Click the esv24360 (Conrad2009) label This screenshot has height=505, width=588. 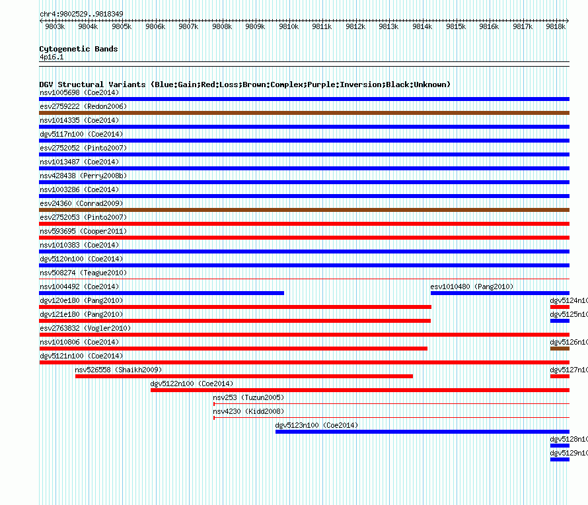[x=81, y=203]
